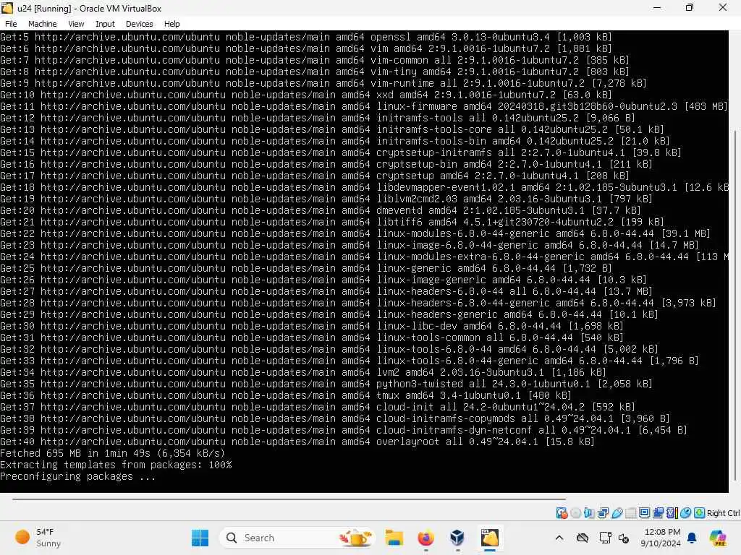Screen dimensions: 741x555
Task: Open Firefox from the taskbar
Action: pyautogui.click(x=425, y=538)
